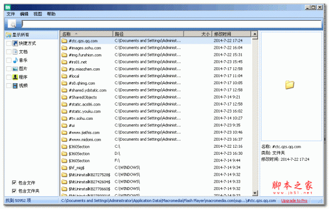Click folder icon of #irs01.net

click(64, 62)
